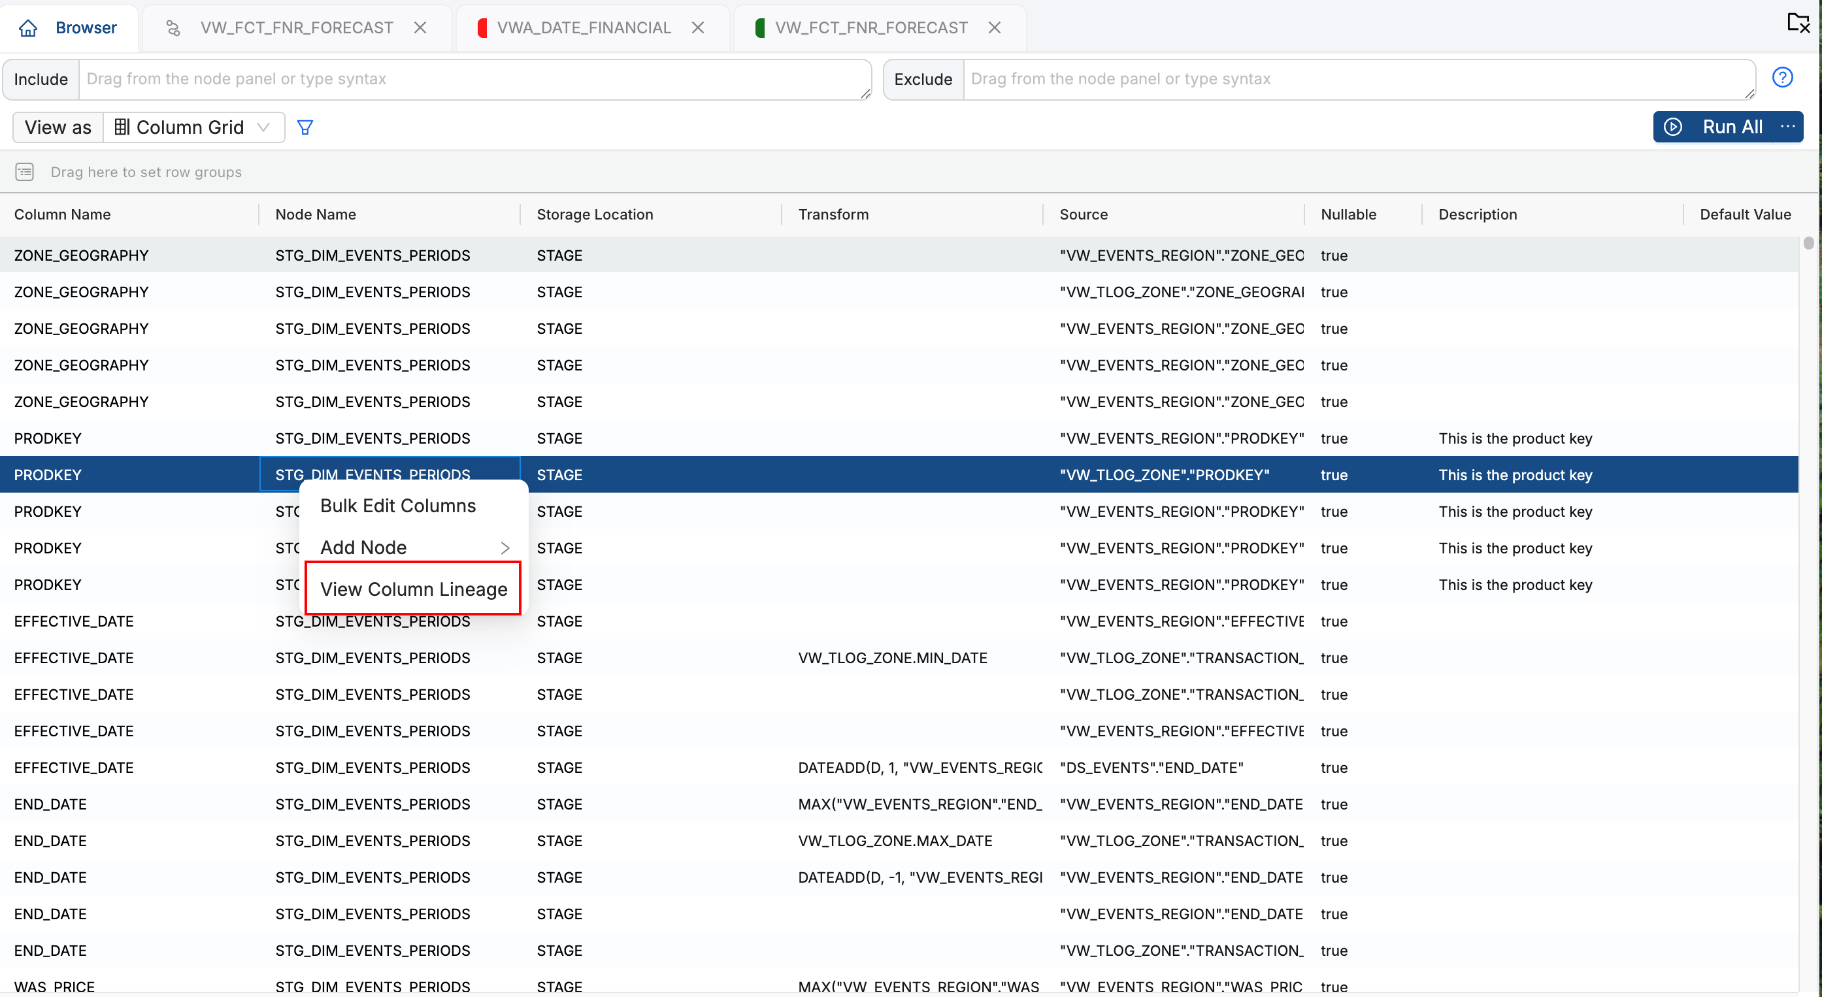This screenshot has height=997, width=1822.
Task: Click the blue filter funnel icon
Action: point(305,127)
